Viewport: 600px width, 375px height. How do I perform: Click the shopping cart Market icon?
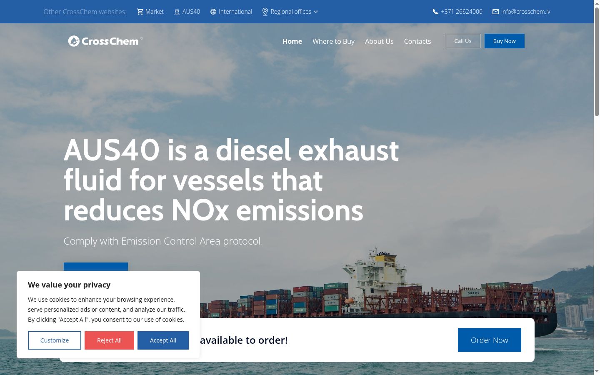tap(140, 12)
